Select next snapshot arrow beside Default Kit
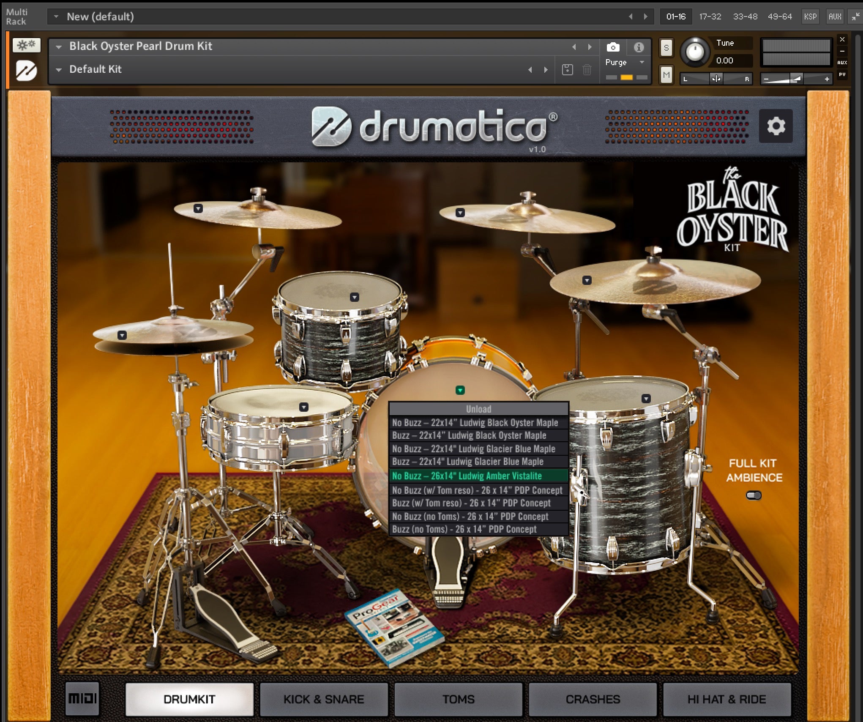The height and width of the screenshot is (722, 863). point(546,70)
